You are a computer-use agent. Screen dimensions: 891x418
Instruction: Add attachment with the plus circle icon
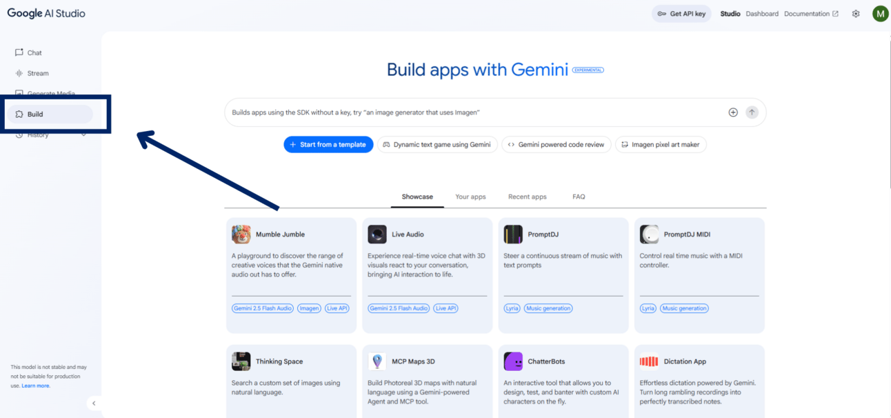pos(733,112)
